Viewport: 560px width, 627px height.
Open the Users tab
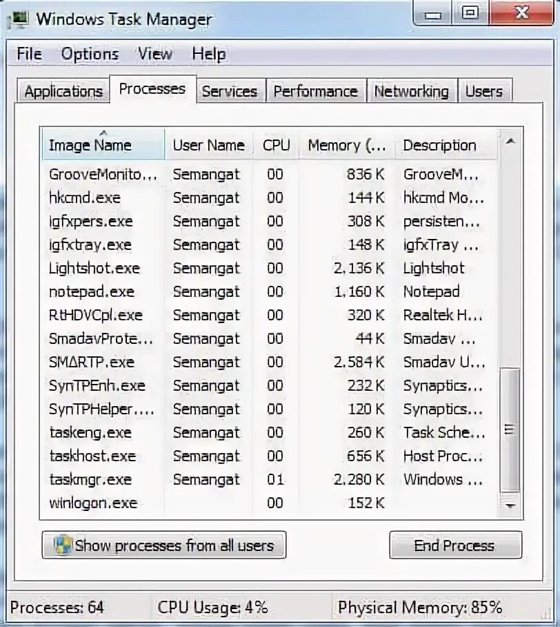click(483, 92)
